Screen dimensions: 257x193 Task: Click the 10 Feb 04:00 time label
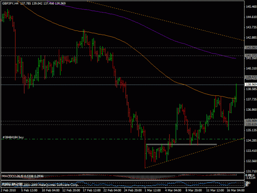click(x=51, y=190)
